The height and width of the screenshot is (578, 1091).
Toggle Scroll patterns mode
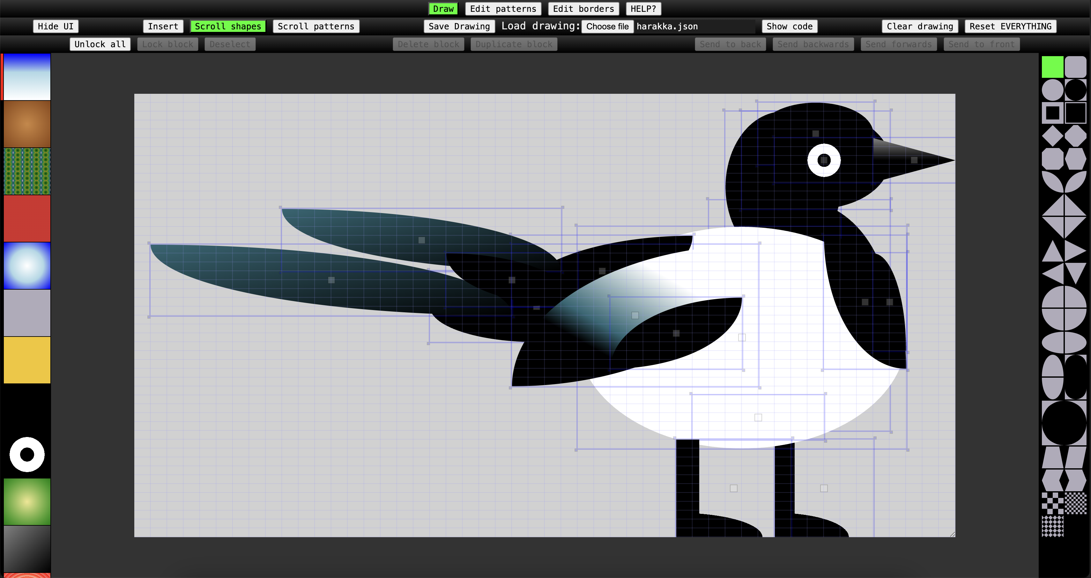[x=316, y=26]
